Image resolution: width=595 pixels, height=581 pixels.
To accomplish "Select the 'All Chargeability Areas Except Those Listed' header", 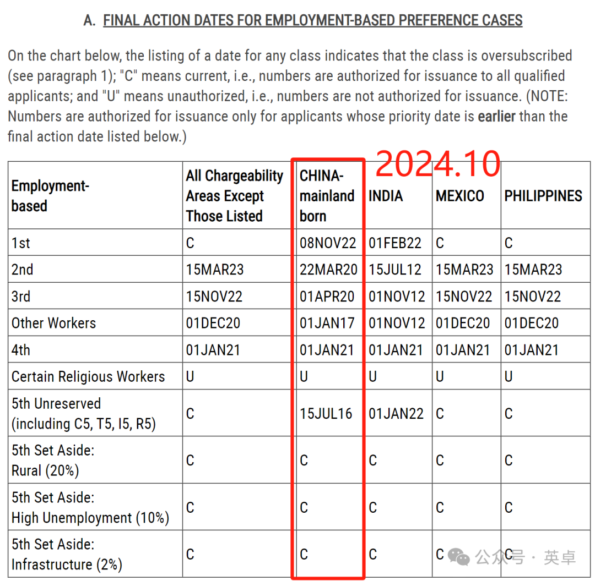I will pyautogui.click(x=235, y=196).
